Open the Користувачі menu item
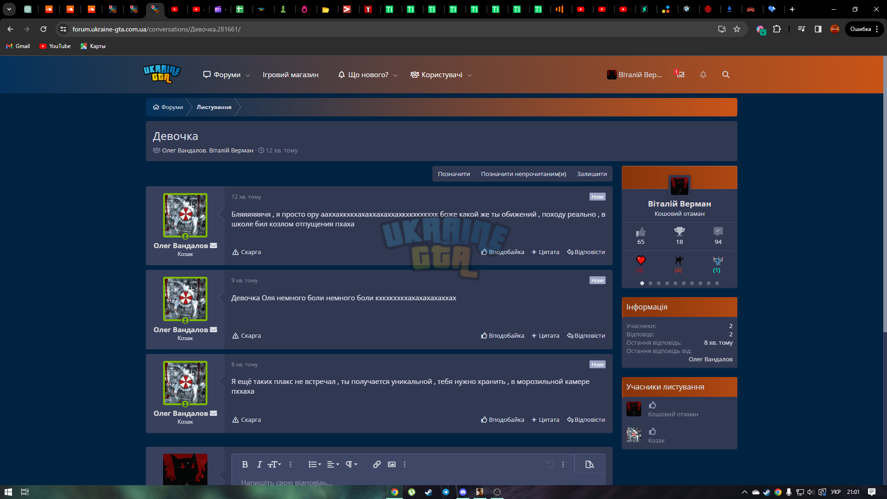The width and height of the screenshot is (887, 499). click(x=437, y=75)
